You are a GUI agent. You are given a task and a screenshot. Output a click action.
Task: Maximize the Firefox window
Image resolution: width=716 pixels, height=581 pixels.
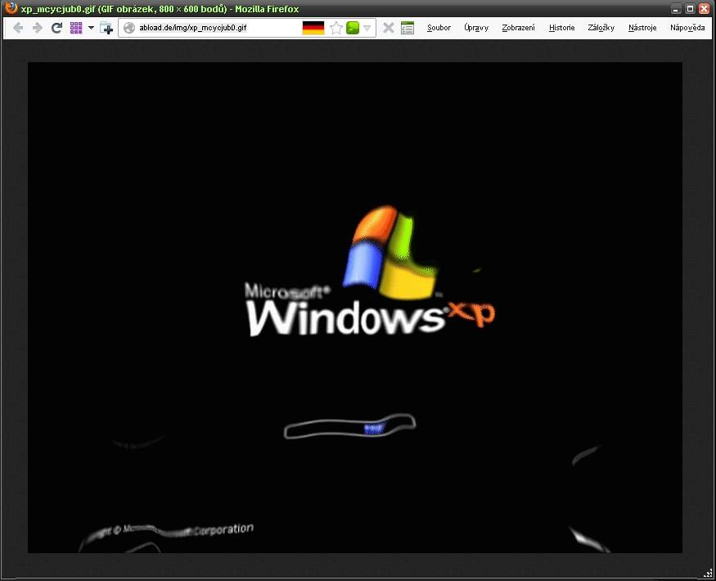[x=691, y=9]
